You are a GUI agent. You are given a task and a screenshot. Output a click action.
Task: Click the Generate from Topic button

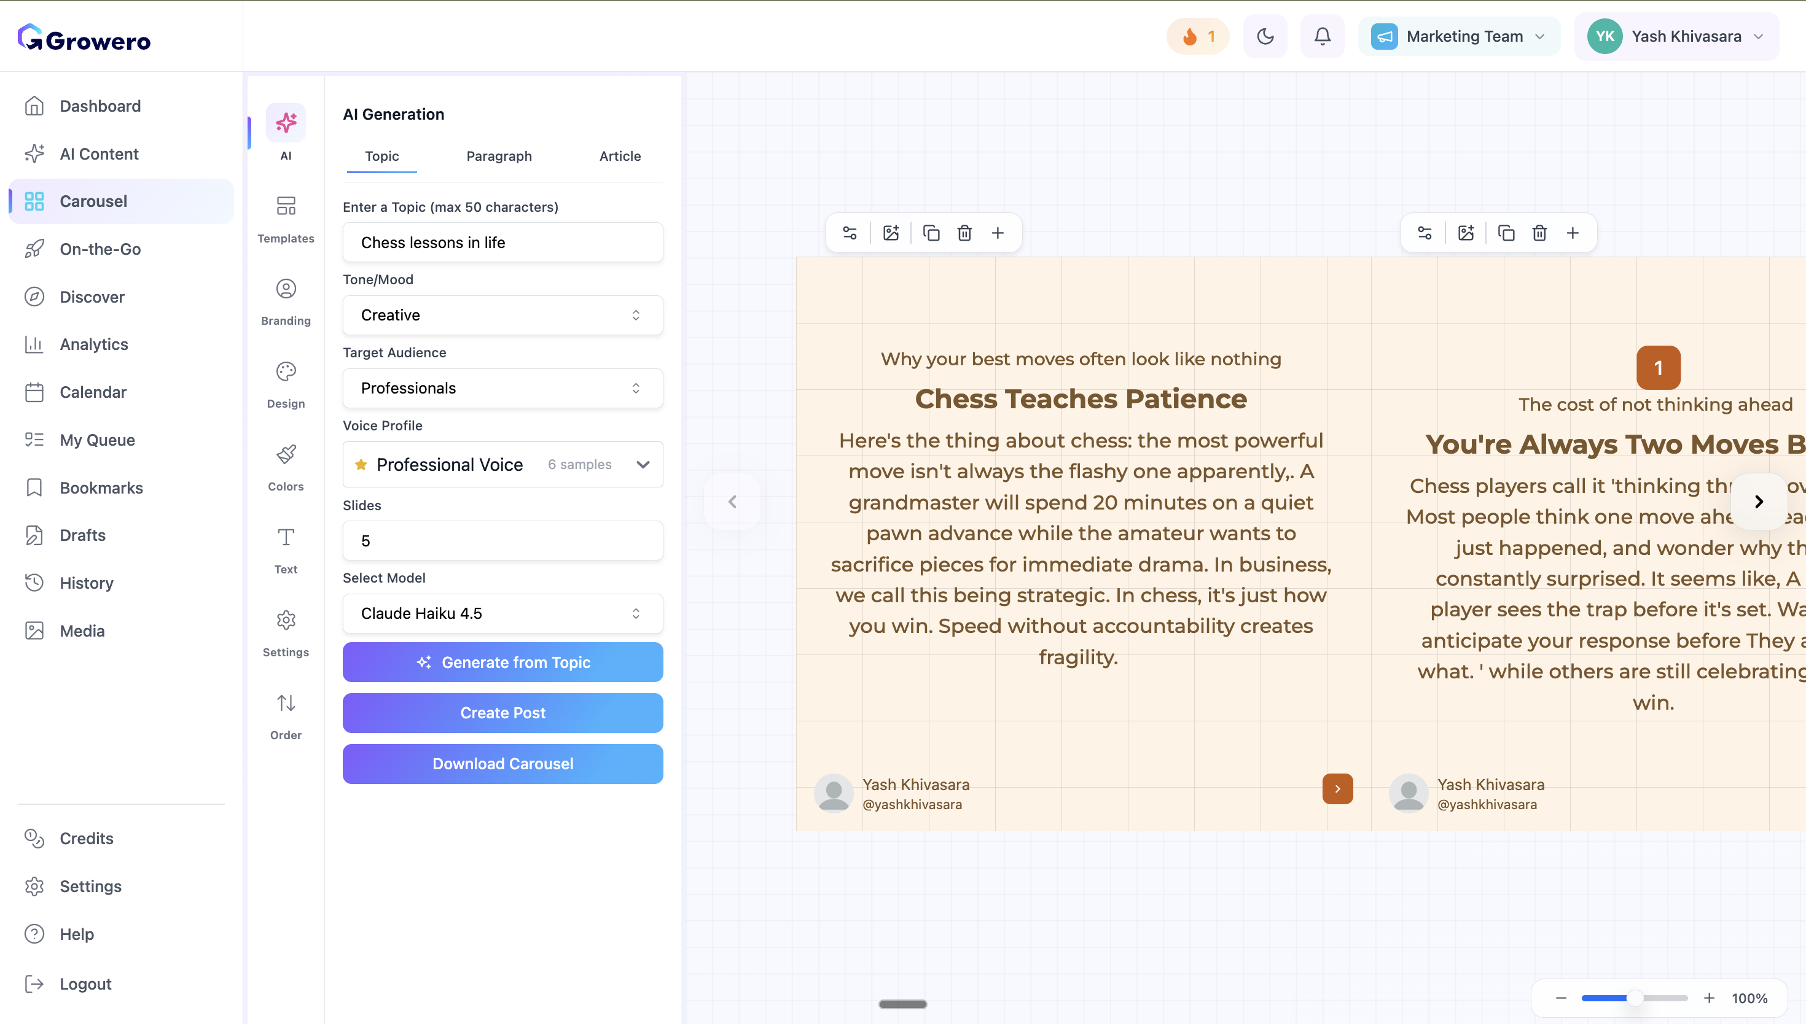point(502,662)
